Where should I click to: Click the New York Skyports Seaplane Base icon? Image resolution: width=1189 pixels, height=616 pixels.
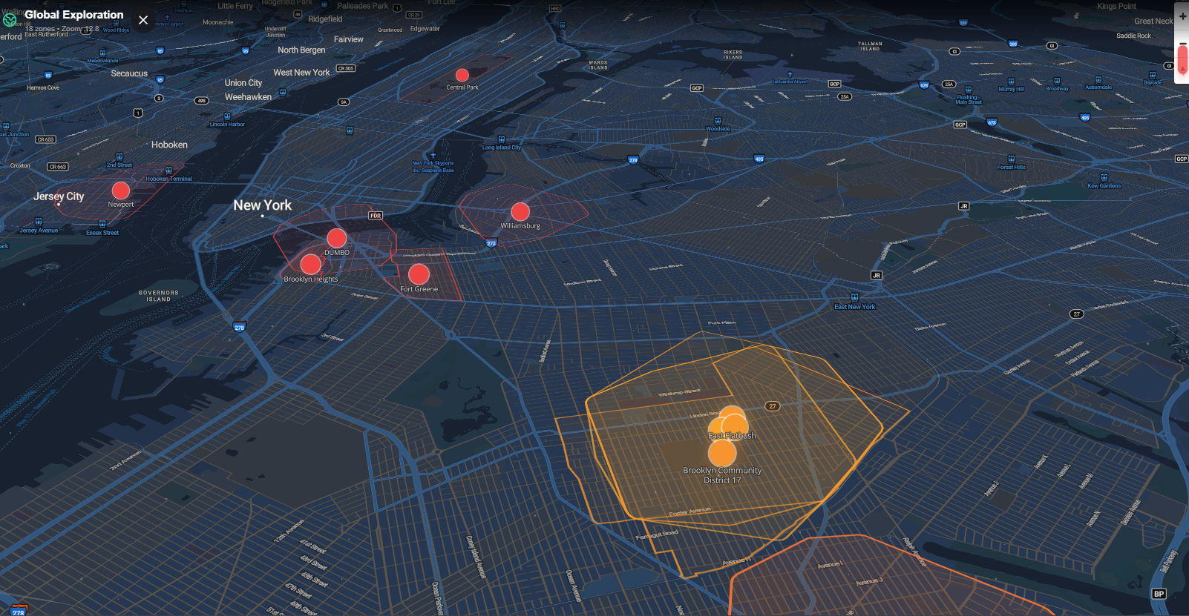[x=433, y=155]
